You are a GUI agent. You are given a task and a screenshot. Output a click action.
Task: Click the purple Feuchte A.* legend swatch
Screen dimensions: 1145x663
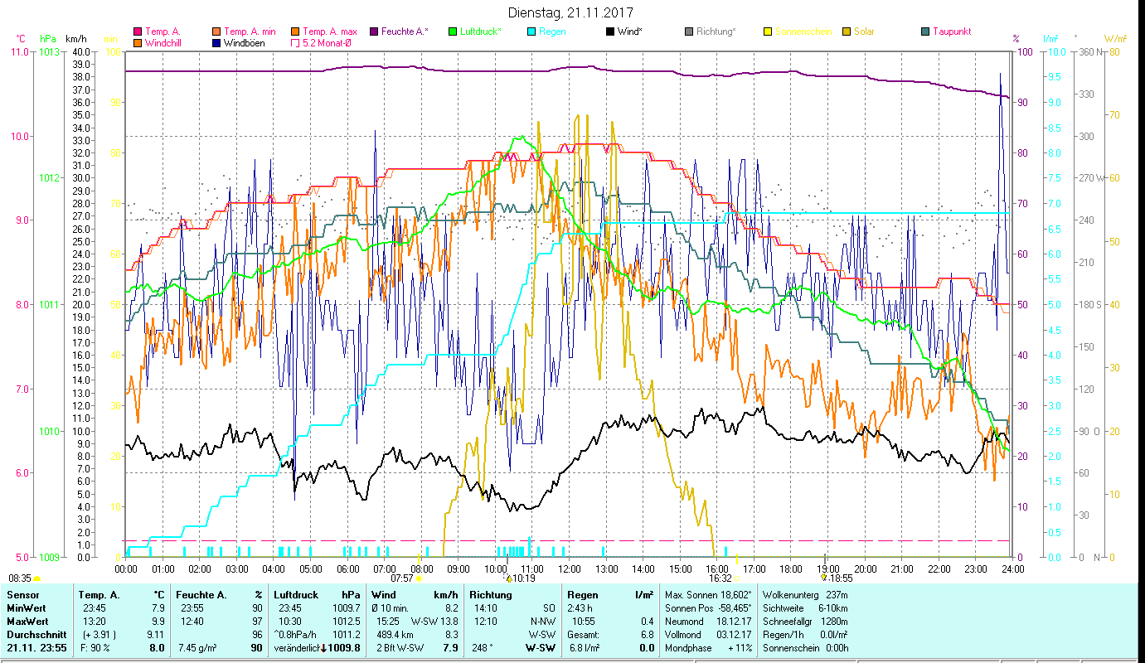coord(374,31)
